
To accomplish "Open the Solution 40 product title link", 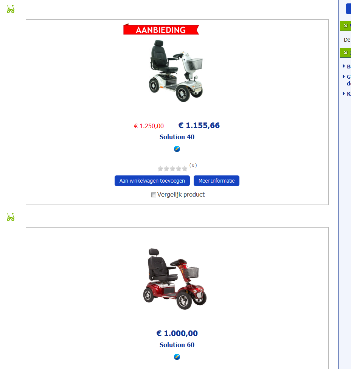I will (x=177, y=137).
